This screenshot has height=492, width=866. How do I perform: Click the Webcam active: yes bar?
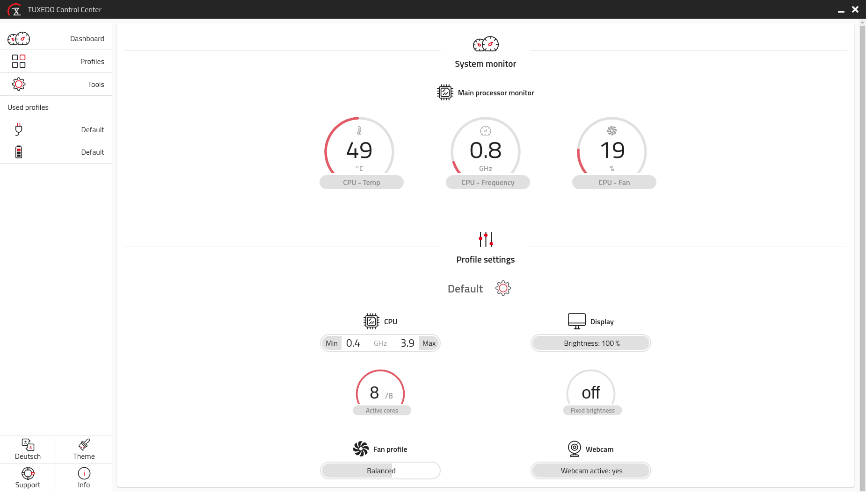(591, 471)
